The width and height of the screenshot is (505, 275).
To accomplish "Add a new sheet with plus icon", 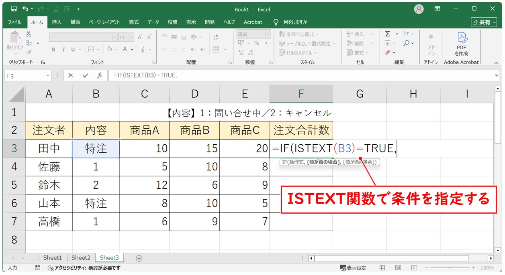I will [139, 258].
